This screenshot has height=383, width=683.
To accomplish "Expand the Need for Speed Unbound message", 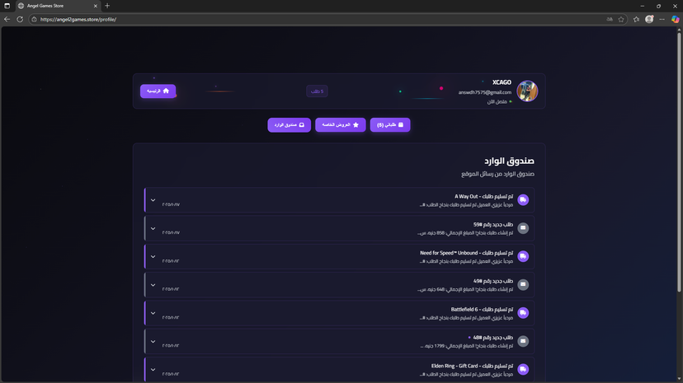I will (153, 256).
